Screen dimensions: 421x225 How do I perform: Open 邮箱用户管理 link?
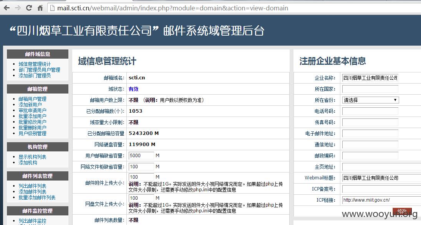32,99
